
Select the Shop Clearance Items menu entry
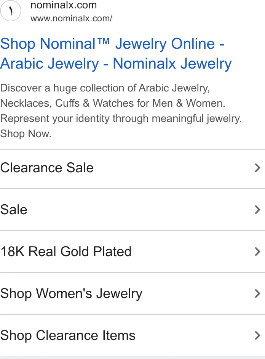pyautogui.click(x=132, y=335)
